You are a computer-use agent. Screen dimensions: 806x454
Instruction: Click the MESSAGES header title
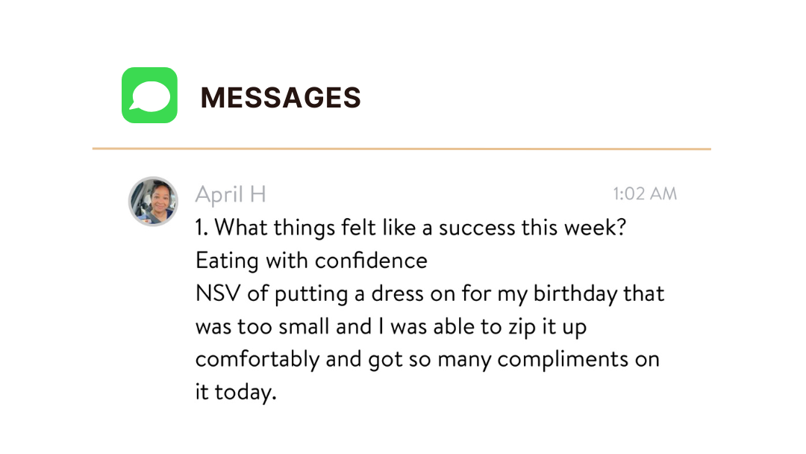pos(281,98)
